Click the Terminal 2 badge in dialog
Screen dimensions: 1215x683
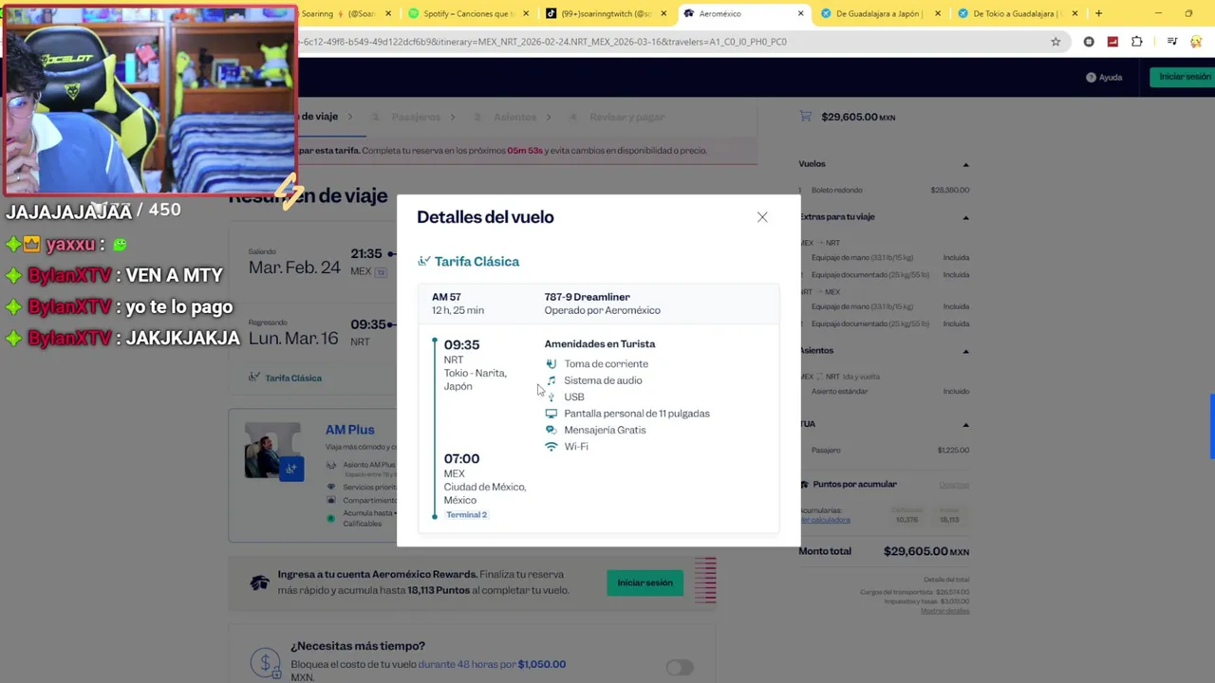tap(466, 515)
